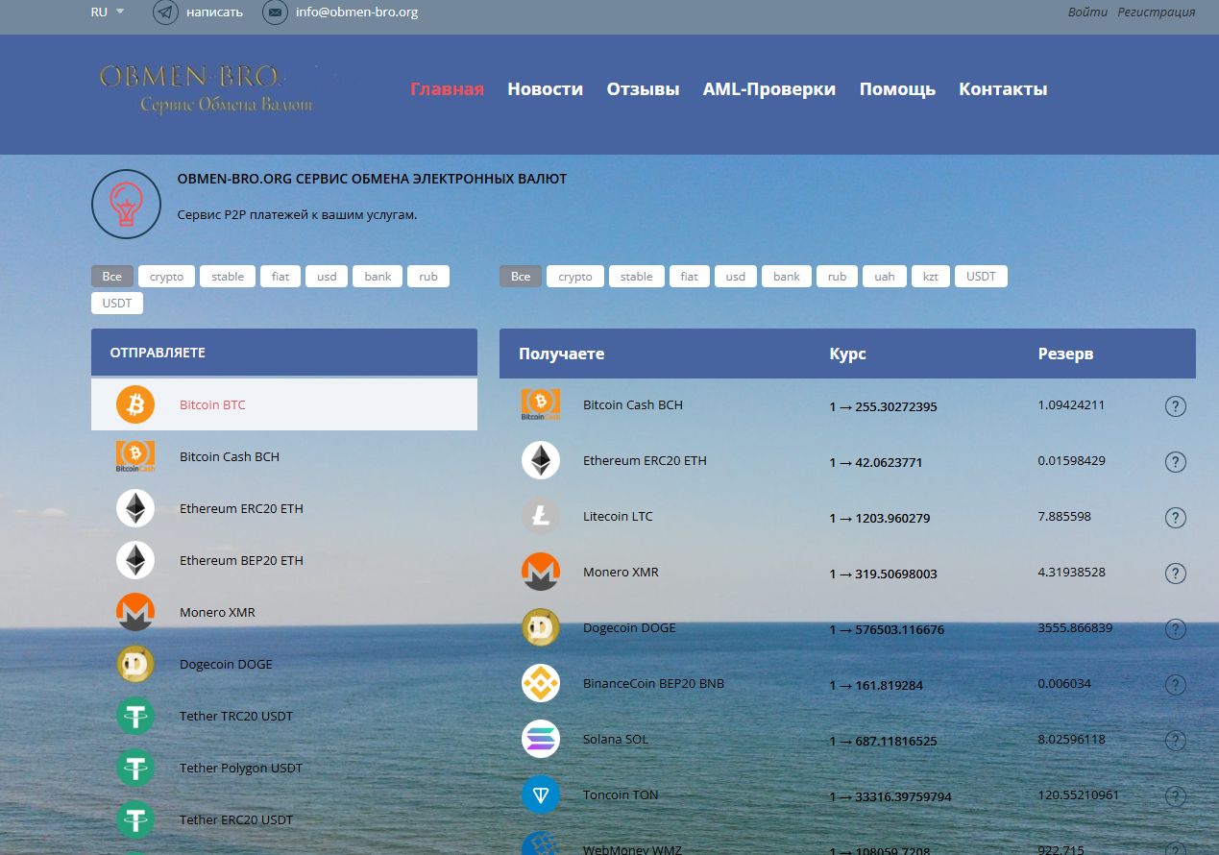Select the 'rub' filter in the receive column
The height and width of the screenshot is (855, 1219).
(838, 277)
